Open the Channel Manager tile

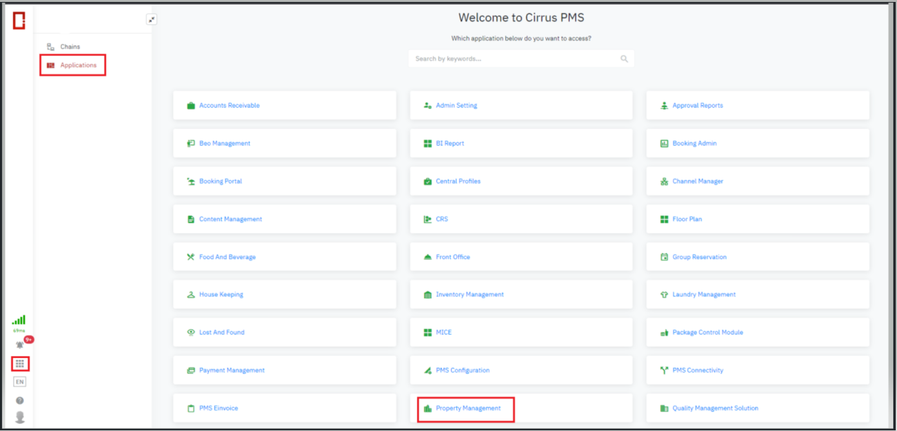pos(697,182)
